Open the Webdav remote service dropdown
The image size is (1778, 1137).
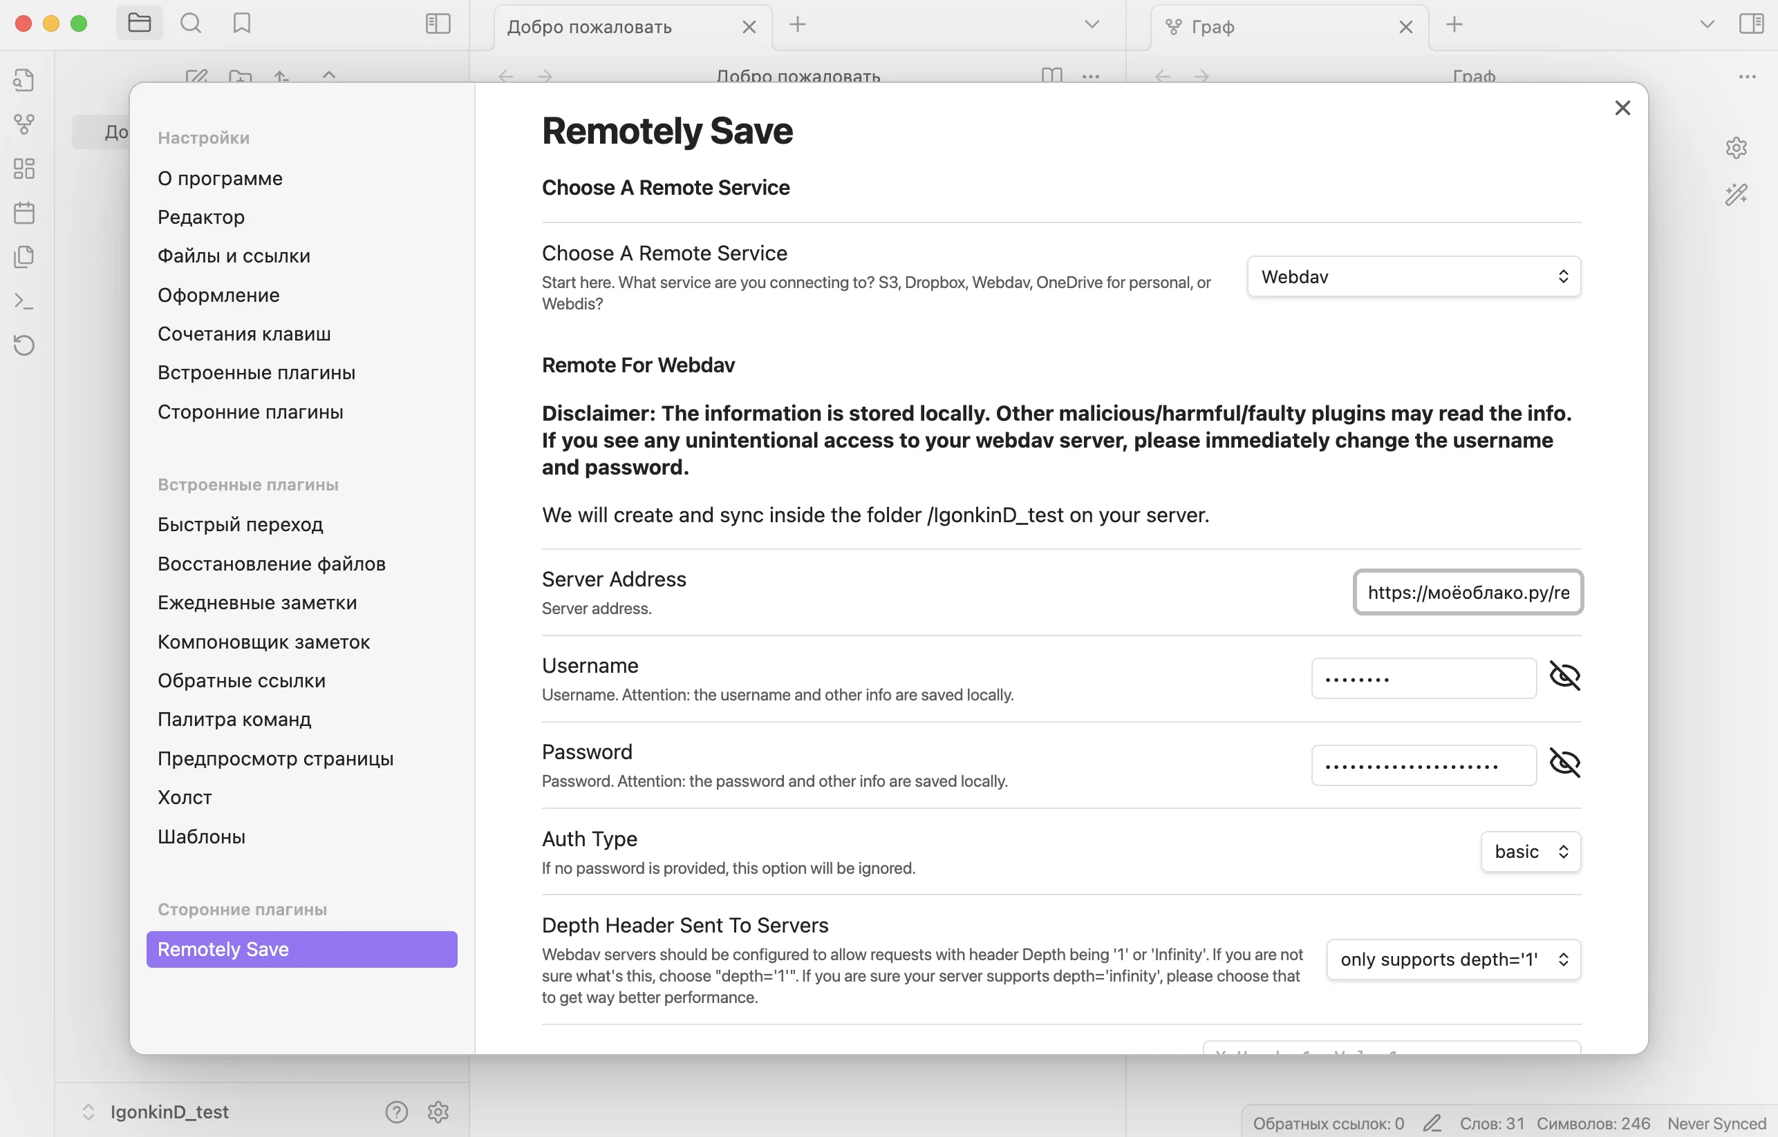pyautogui.click(x=1413, y=276)
